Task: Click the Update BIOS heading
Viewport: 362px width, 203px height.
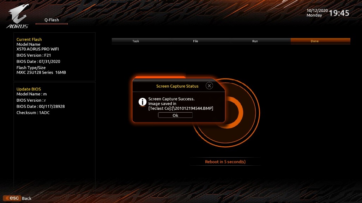Action: (x=29, y=89)
